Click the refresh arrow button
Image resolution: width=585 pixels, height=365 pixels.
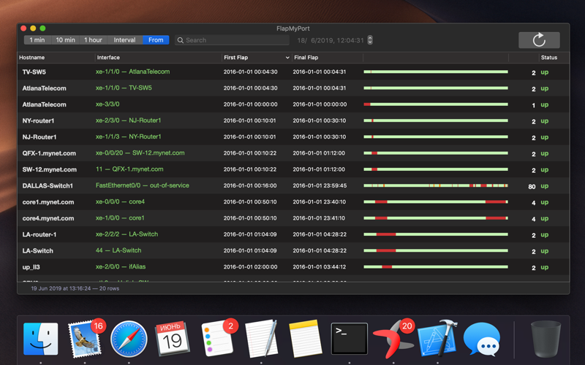(539, 40)
